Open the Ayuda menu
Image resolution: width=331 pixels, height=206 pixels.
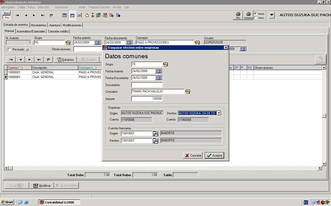(x=117, y=7)
